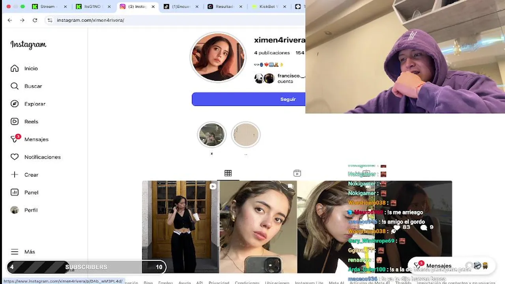Open second beige story highlight
The image size is (505, 284).
pyautogui.click(x=245, y=135)
